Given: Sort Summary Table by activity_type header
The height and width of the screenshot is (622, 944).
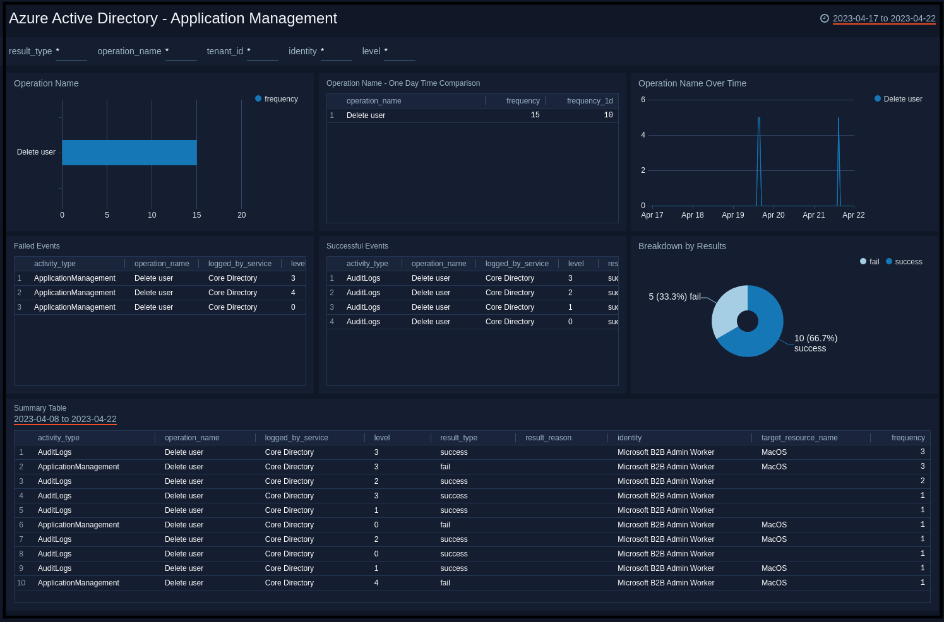Looking at the screenshot, I should point(59,438).
